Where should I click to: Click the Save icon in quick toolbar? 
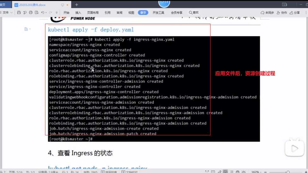[x=19, y=13]
